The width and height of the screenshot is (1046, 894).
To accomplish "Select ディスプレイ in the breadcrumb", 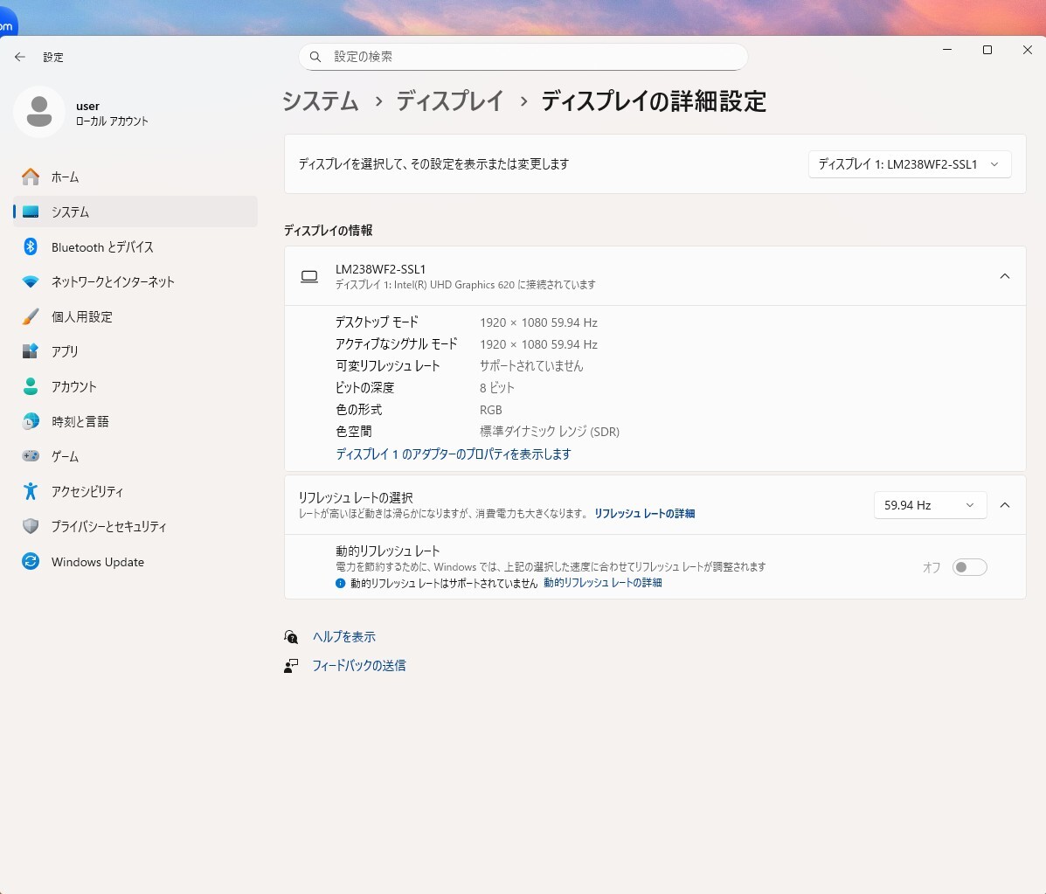I will [450, 101].
